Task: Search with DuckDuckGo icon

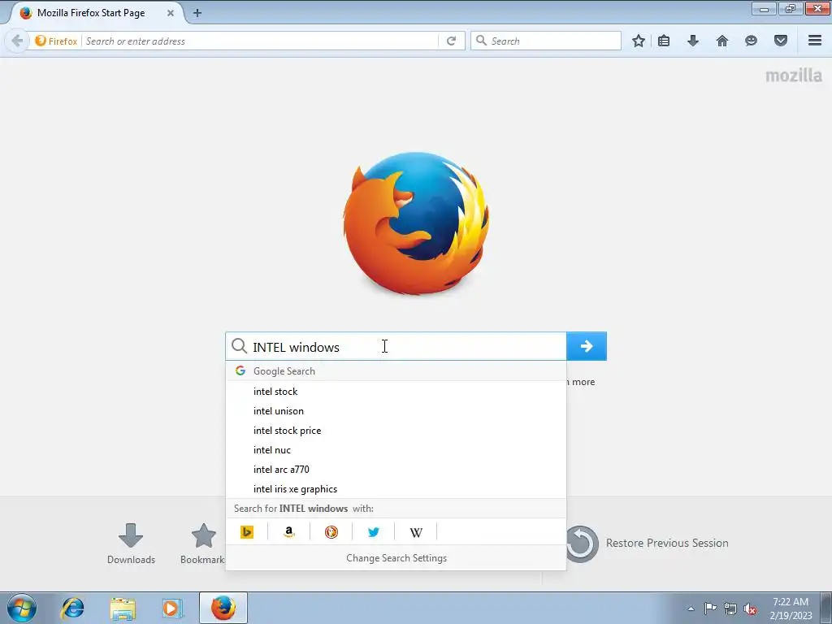Action: click(x=331, y=531)
